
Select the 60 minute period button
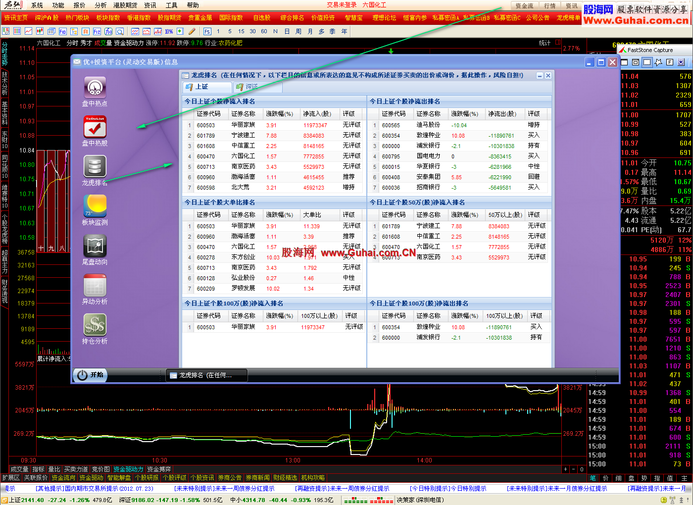(x=264, y=31)
